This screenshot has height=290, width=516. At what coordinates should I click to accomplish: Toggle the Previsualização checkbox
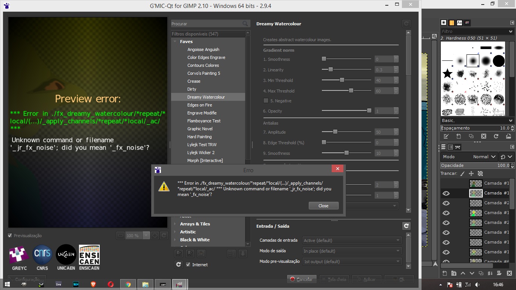[x=10, y=235]
